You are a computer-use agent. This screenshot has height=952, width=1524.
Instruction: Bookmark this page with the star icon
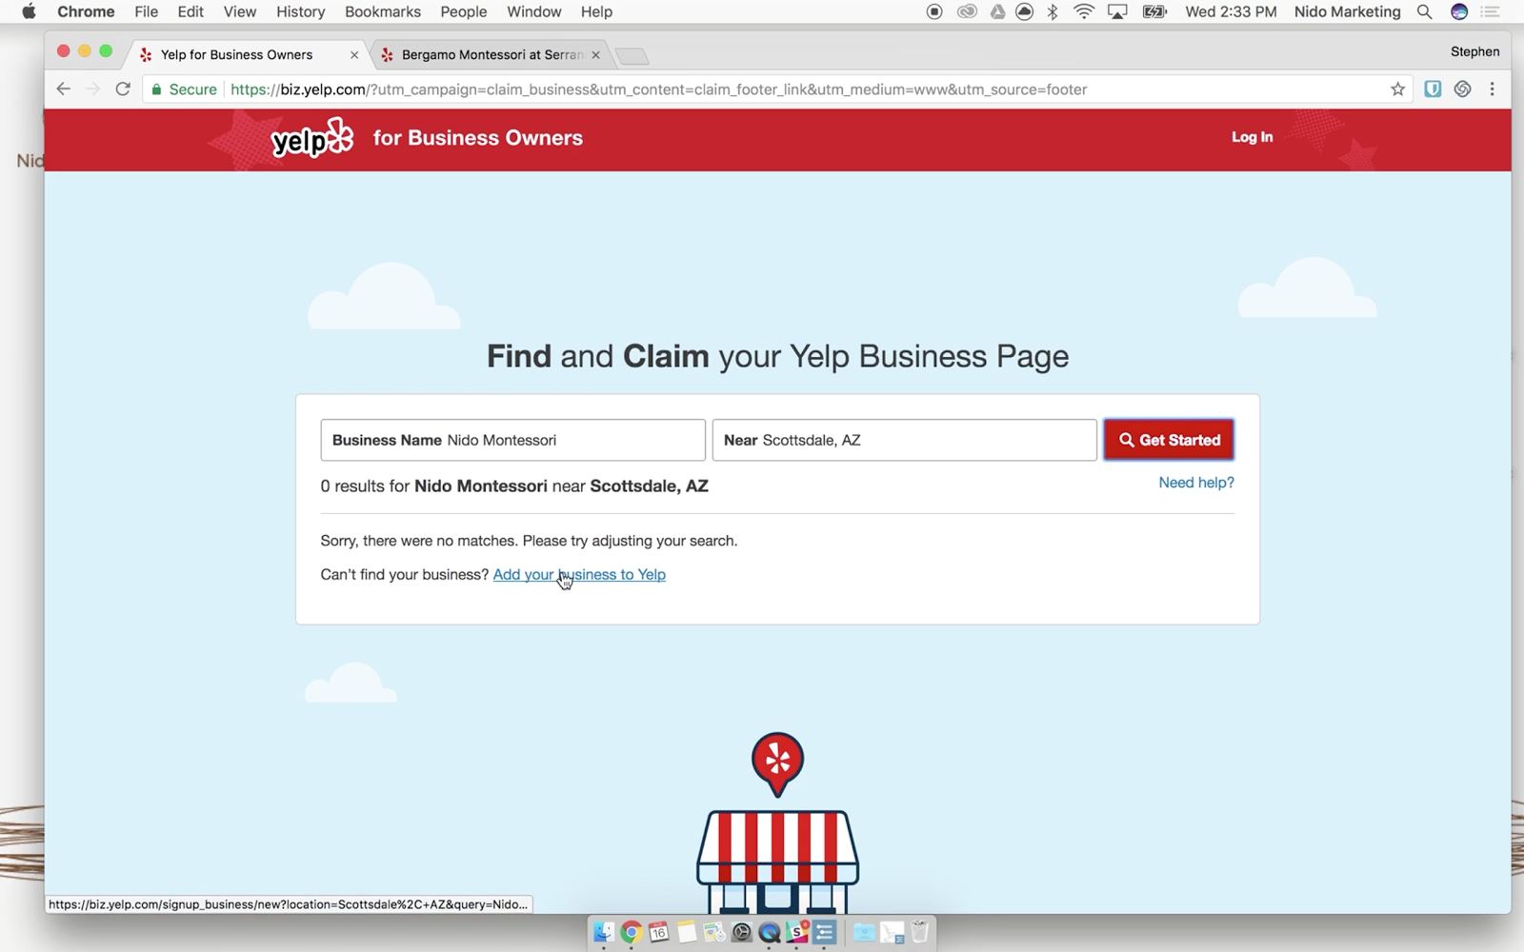tap(1397, 89)
